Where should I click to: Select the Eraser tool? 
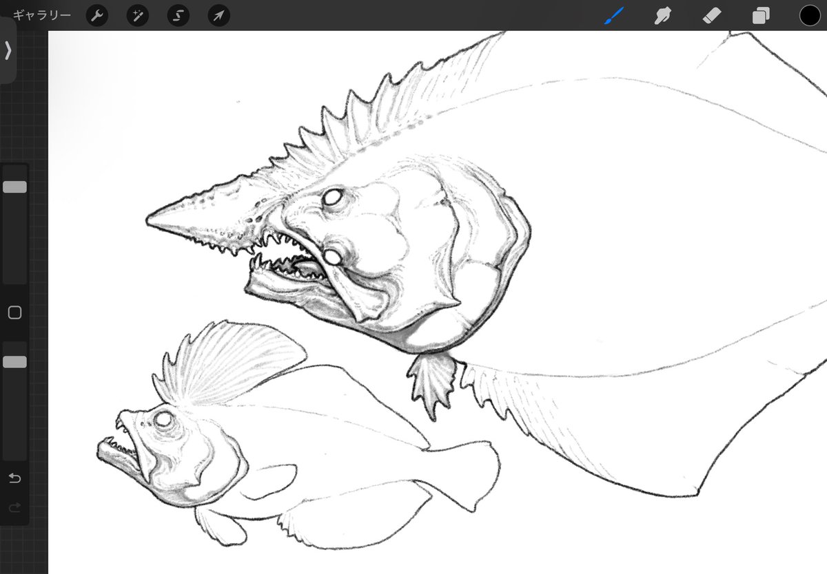tap(712, 15)
